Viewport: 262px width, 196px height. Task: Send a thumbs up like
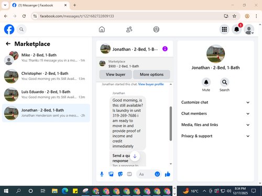coord(168,174)
